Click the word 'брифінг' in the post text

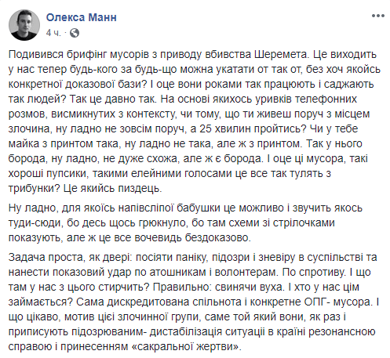coord(85,54)
